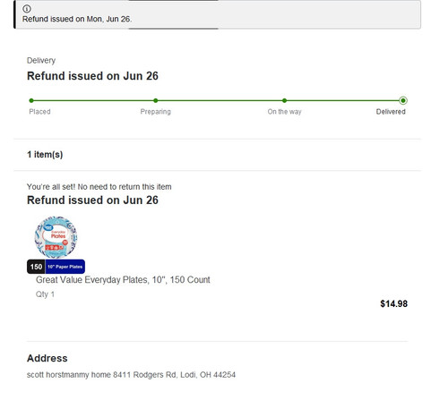Click the Qty 1 text
Image resolution: width=448 pixels, height=417 pixels.
coord(45,294)
